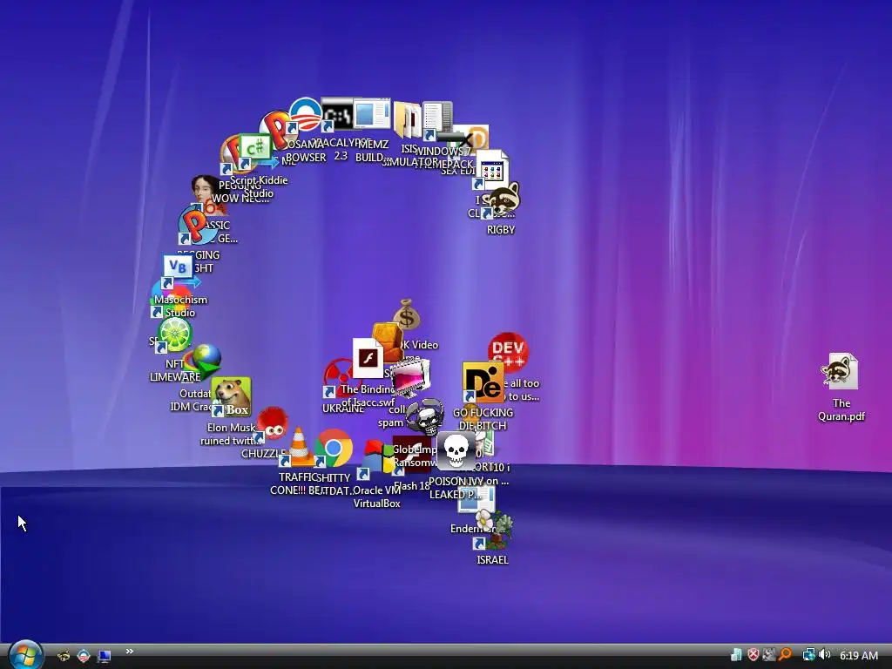892x669 pixels.
Task: Expand the quick launch chevron
Action: click(x=129, y=652)
